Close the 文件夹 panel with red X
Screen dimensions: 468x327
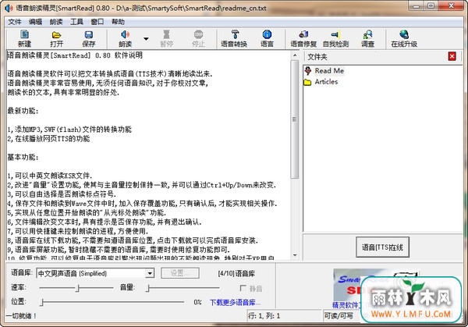[452, 56]
